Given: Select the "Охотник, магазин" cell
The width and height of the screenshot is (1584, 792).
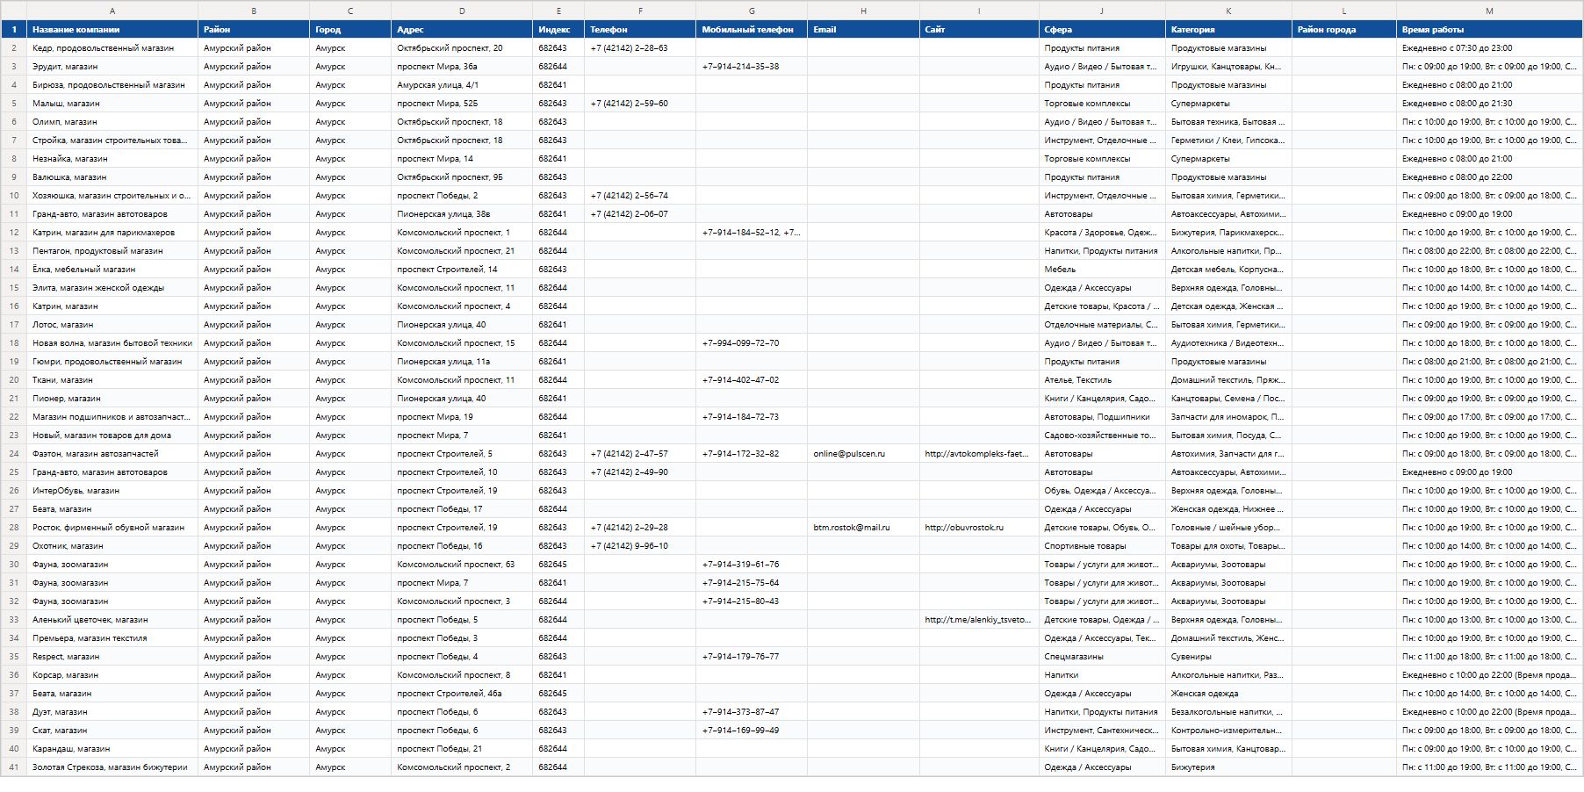Looking at the screenshot, I should pos(112,546).
